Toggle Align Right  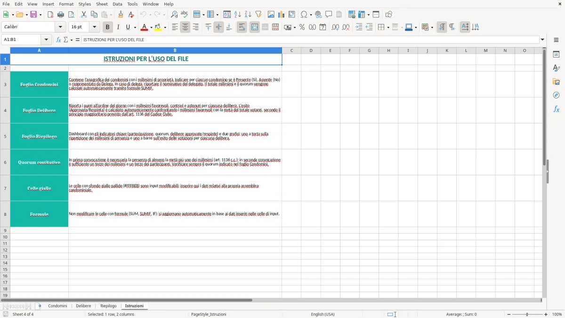click(x=195, y=27)
